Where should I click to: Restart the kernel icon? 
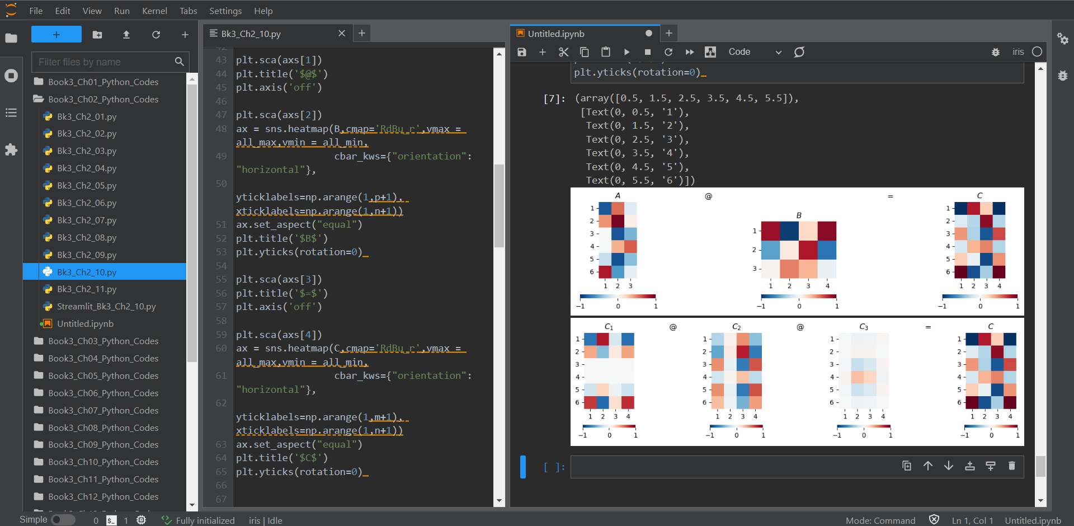click(x=668, y=52)
